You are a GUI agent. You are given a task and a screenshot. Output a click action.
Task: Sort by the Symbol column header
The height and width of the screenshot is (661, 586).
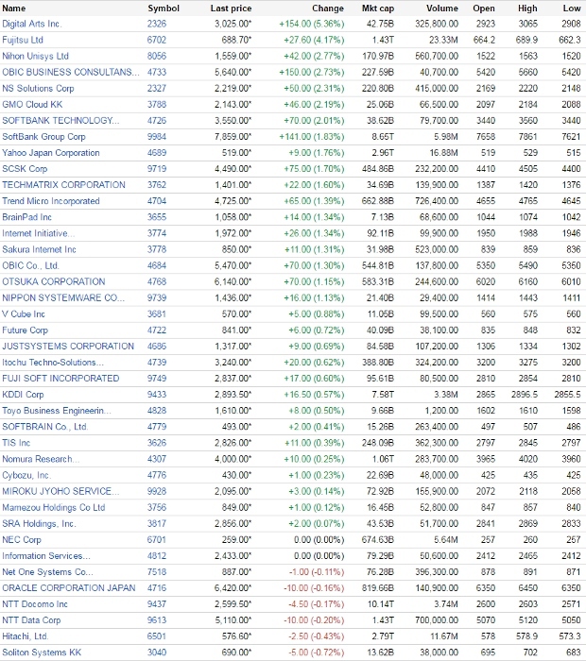(164, 8)
